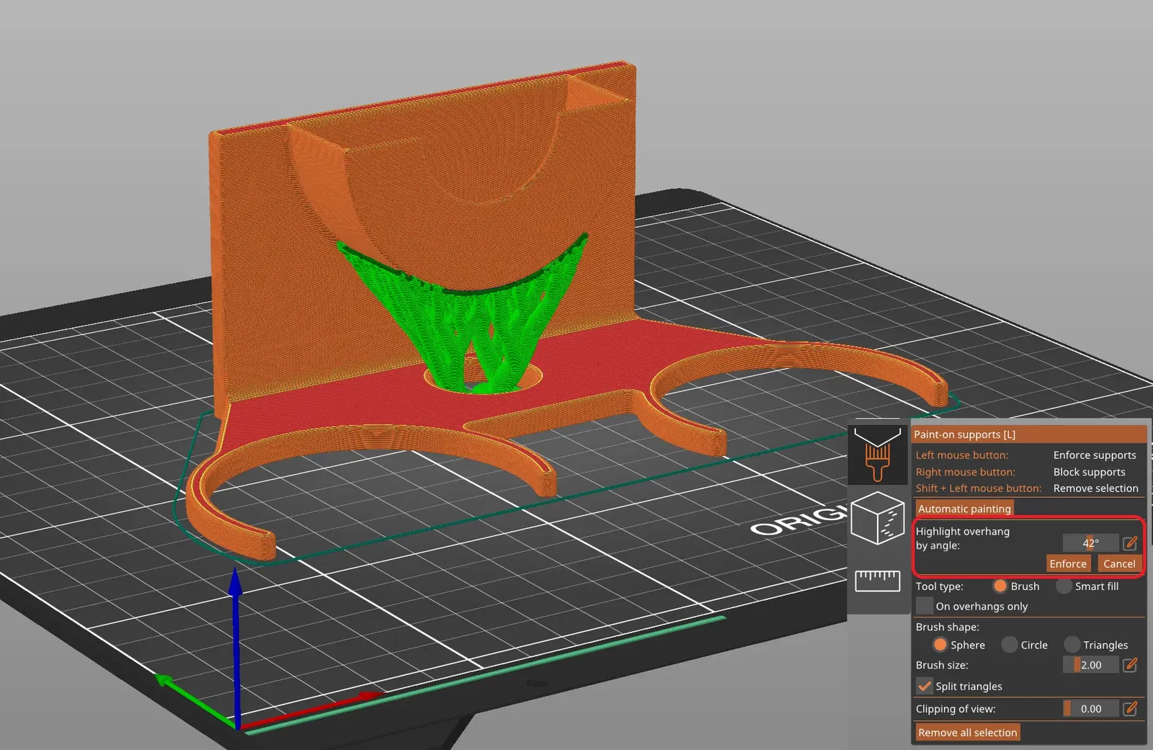Screen dimensions: 1153x750
Task: Select the Measure ruler tool icon
Action: click(877, 580)
